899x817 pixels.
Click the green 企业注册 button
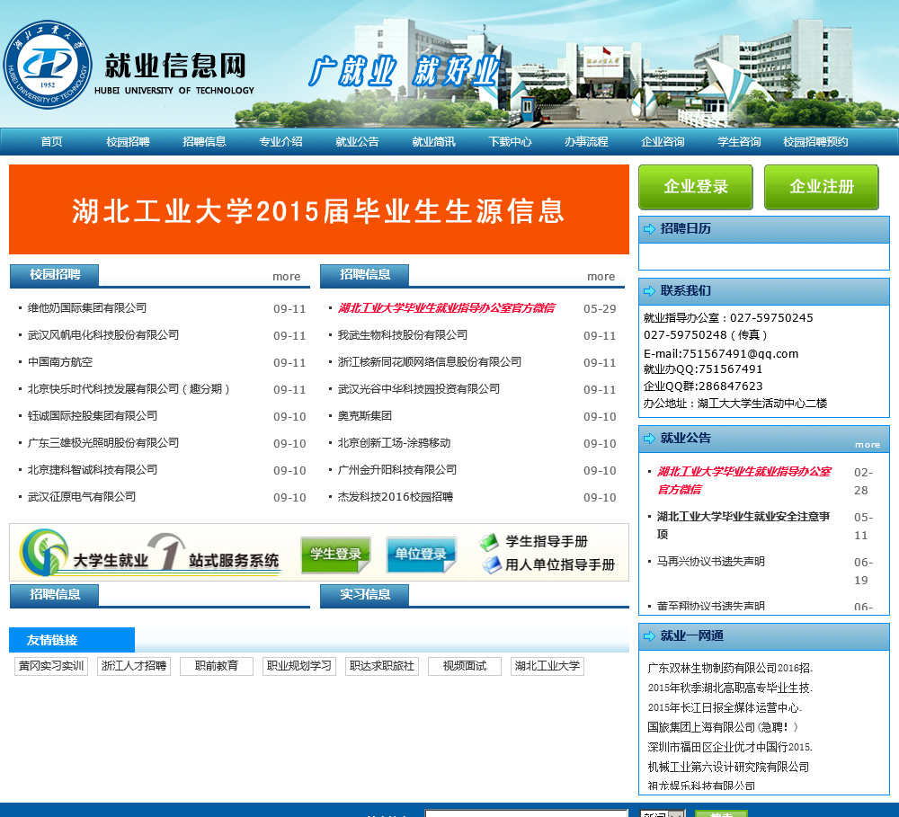(x=822, y=187)
